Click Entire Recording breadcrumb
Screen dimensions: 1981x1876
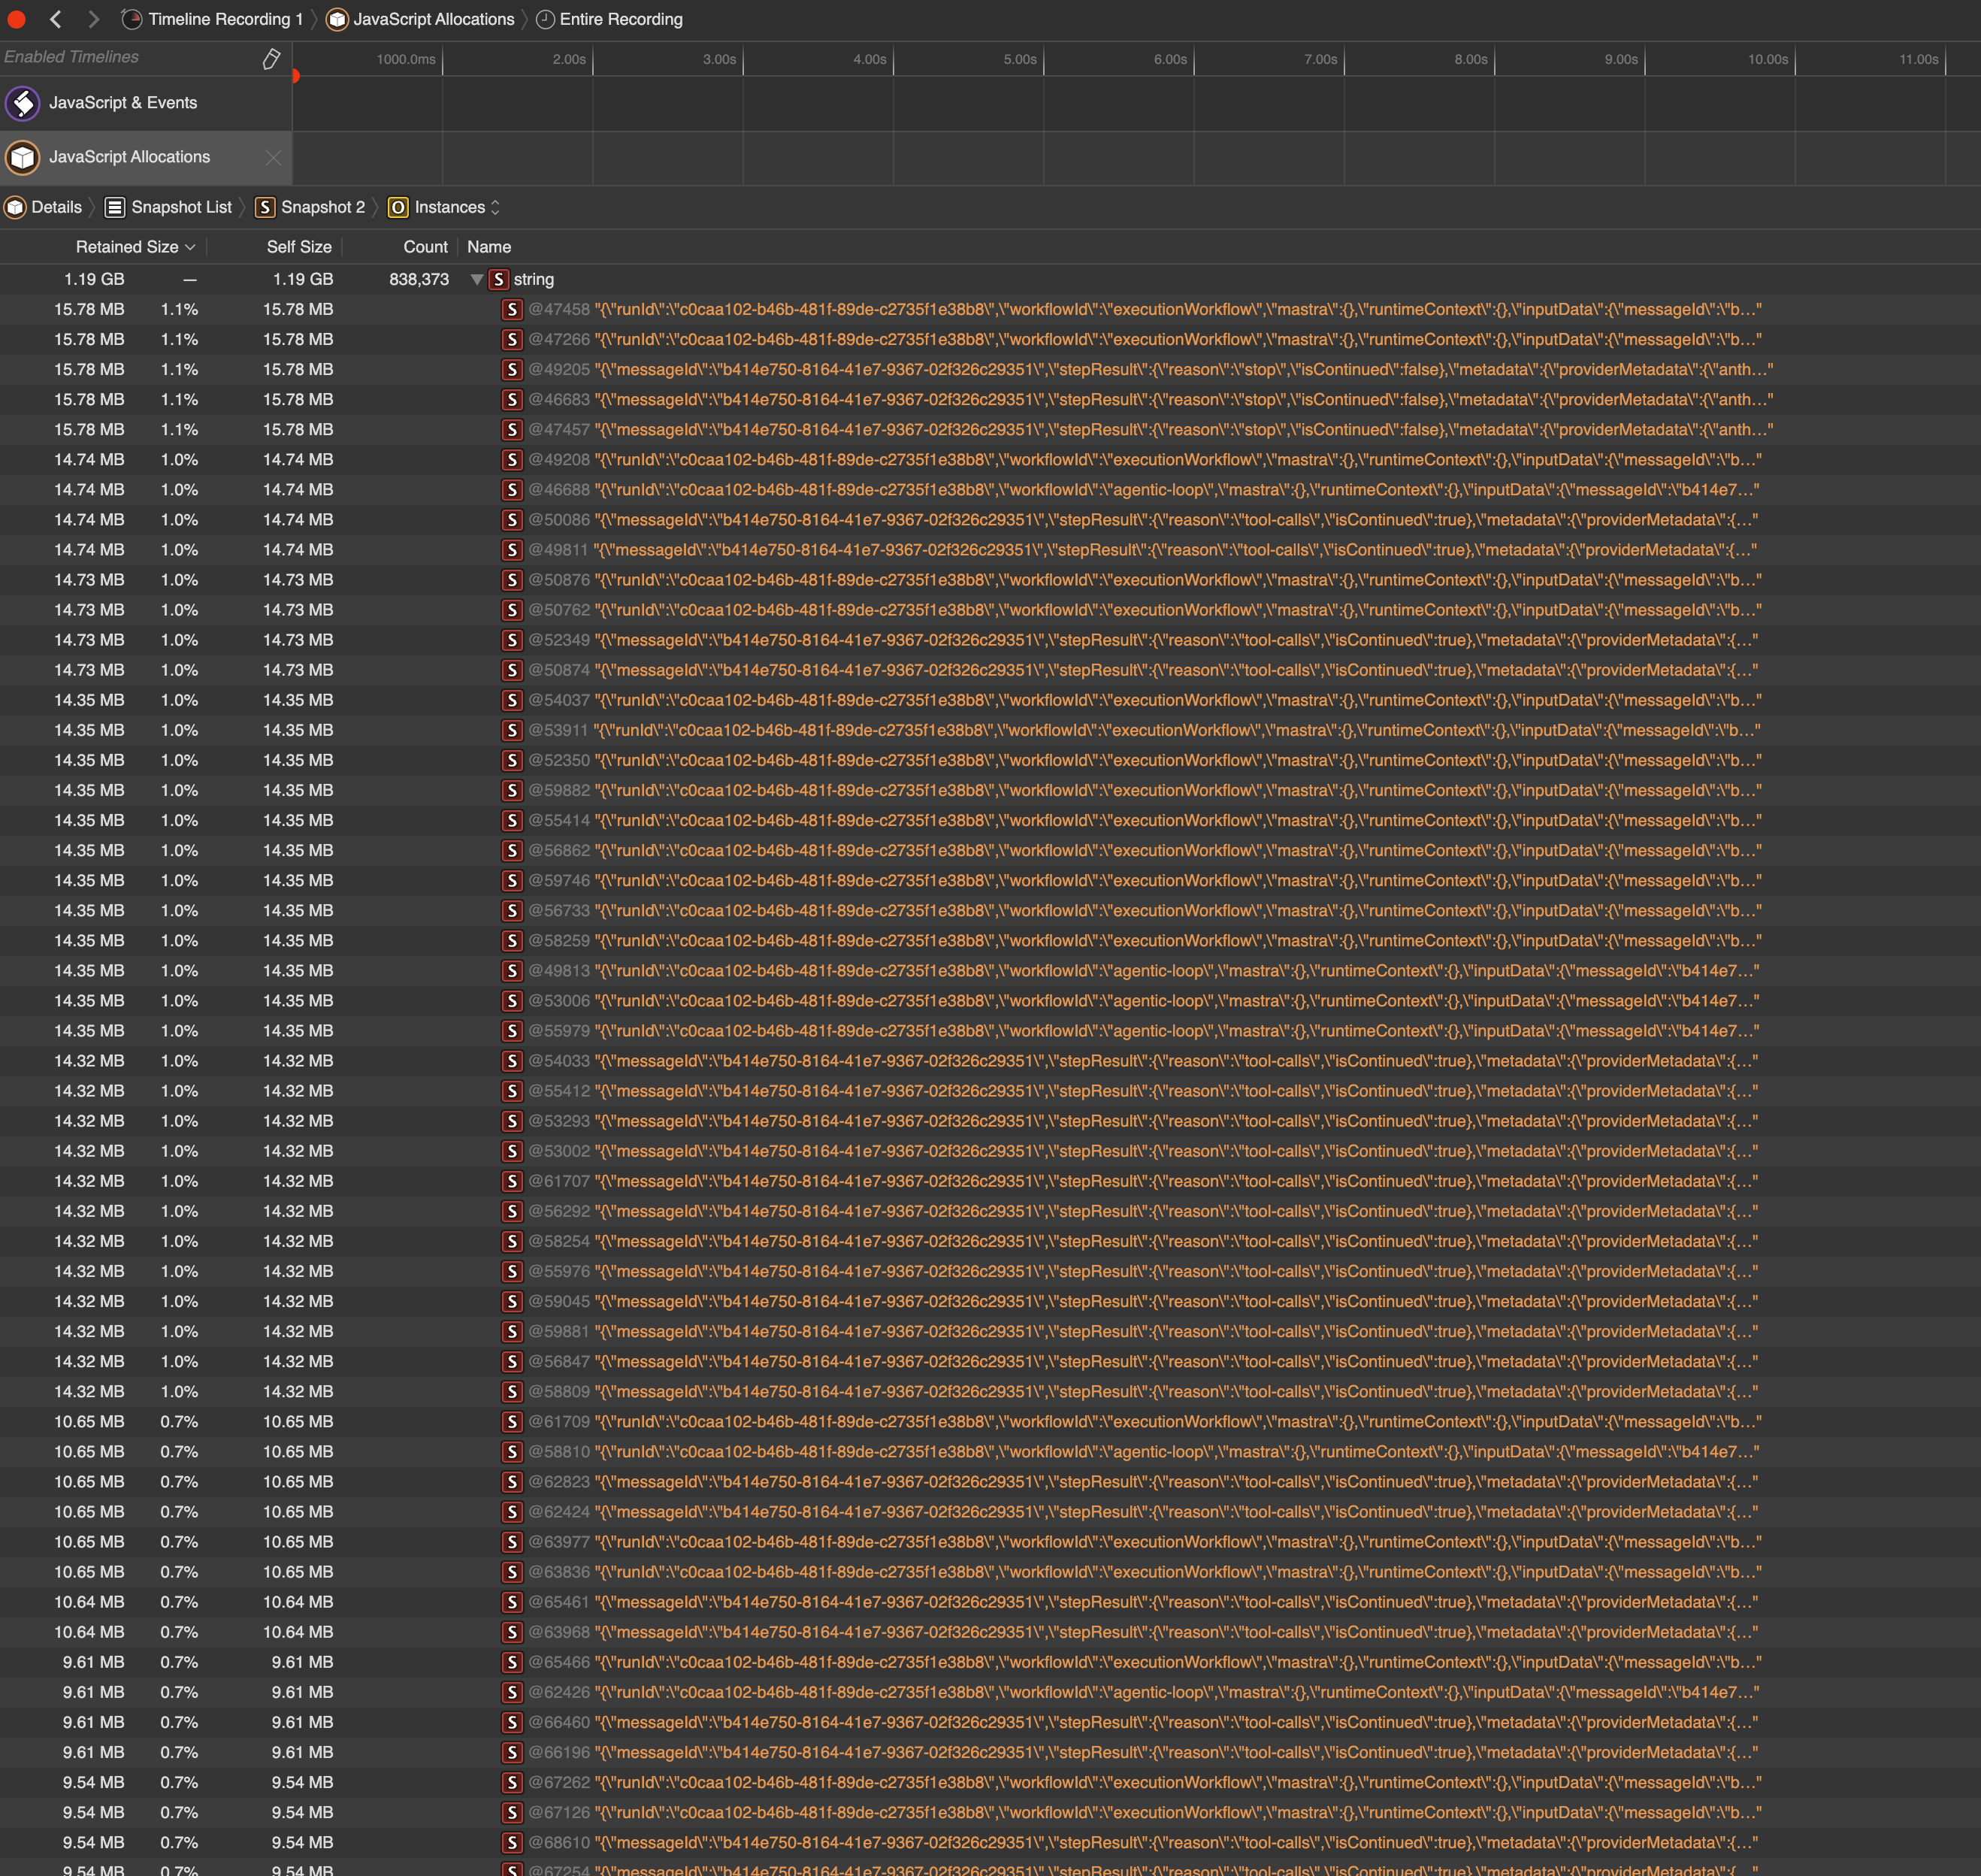pyautogui.click(x=620, y=19)
